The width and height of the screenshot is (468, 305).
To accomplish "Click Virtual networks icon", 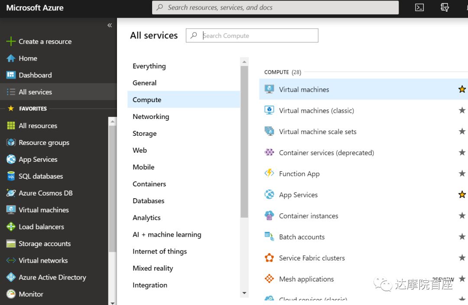I will 11,260.
